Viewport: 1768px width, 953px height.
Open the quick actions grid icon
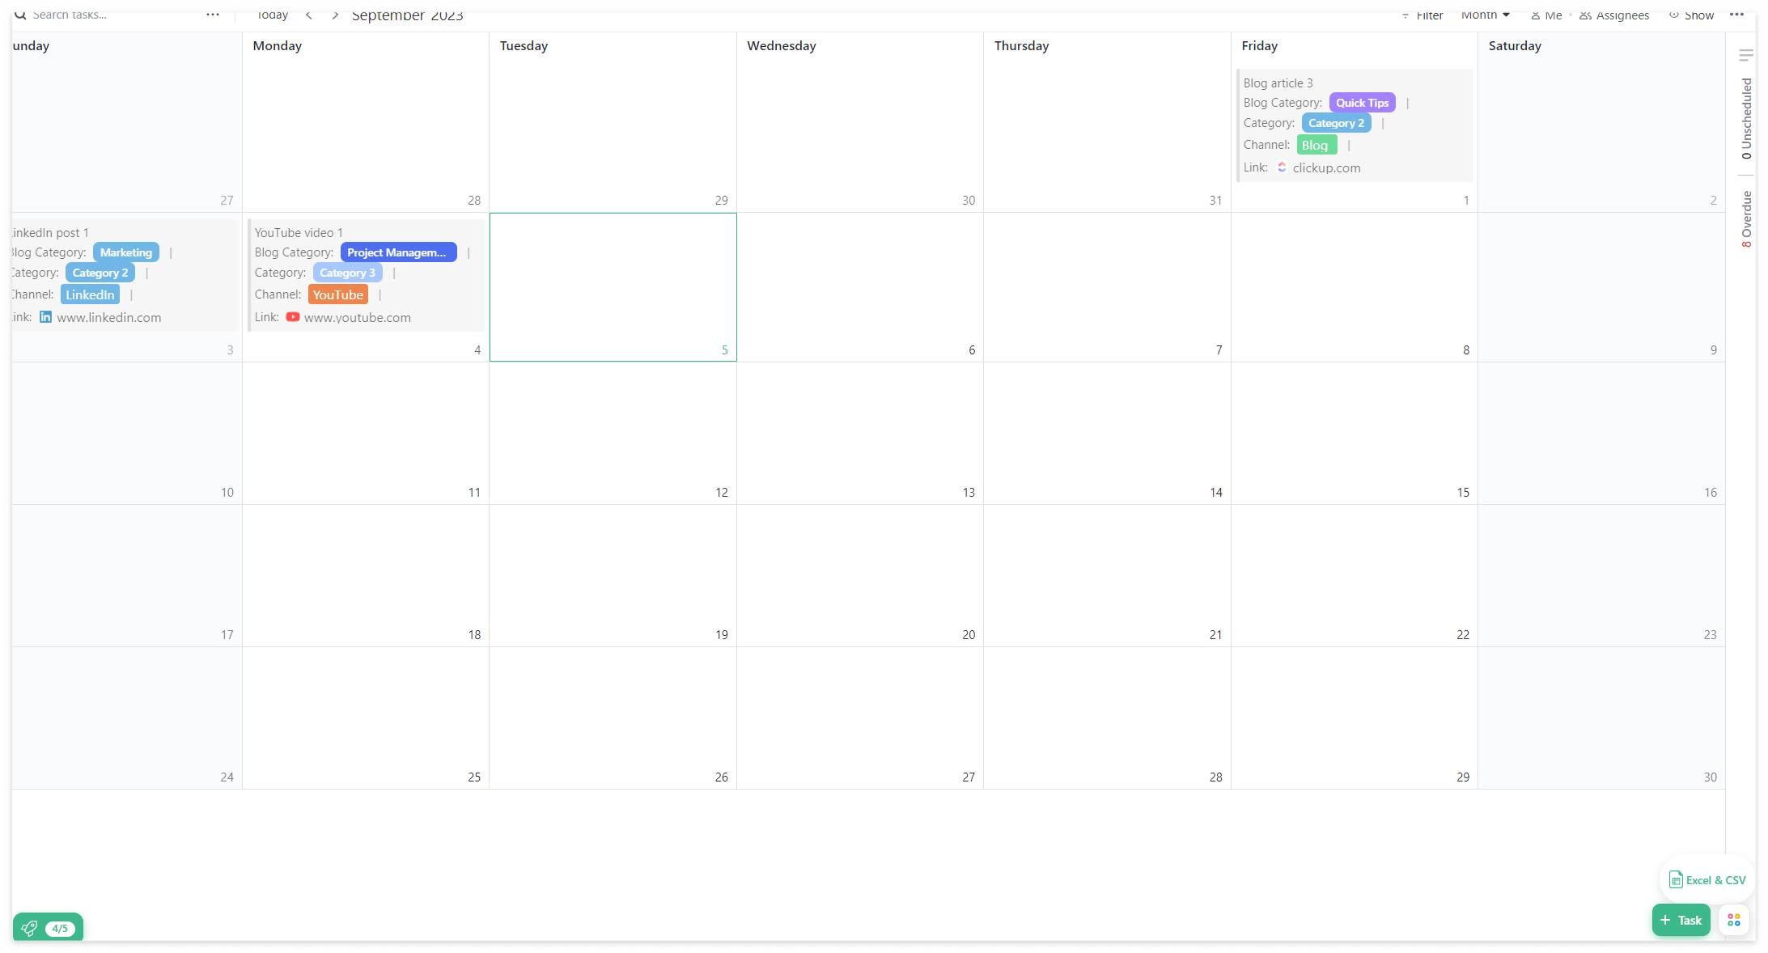tap(1733, 920)
